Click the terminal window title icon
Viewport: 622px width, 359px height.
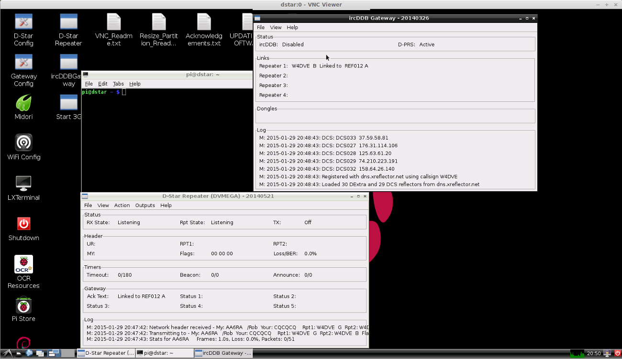pos(86,74)
